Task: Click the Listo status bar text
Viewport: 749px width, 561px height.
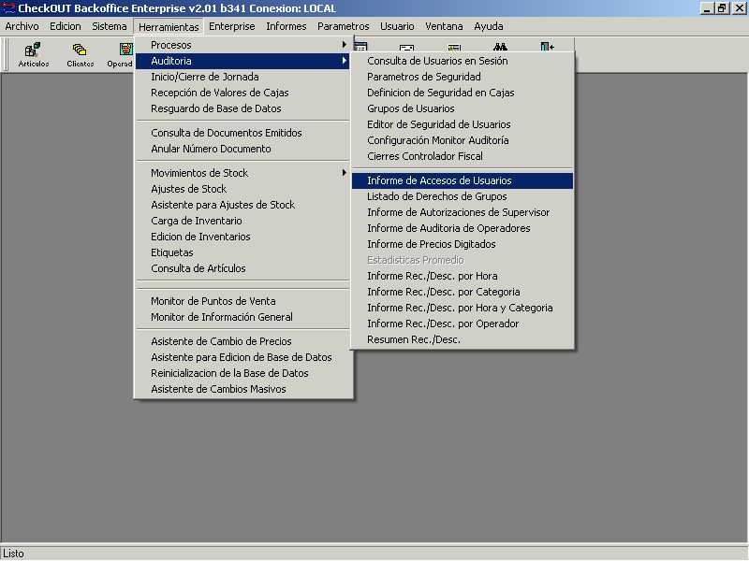Action: coord(13,554)
